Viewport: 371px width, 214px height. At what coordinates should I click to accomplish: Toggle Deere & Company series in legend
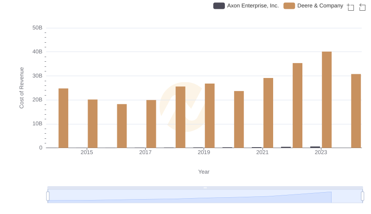313,6
